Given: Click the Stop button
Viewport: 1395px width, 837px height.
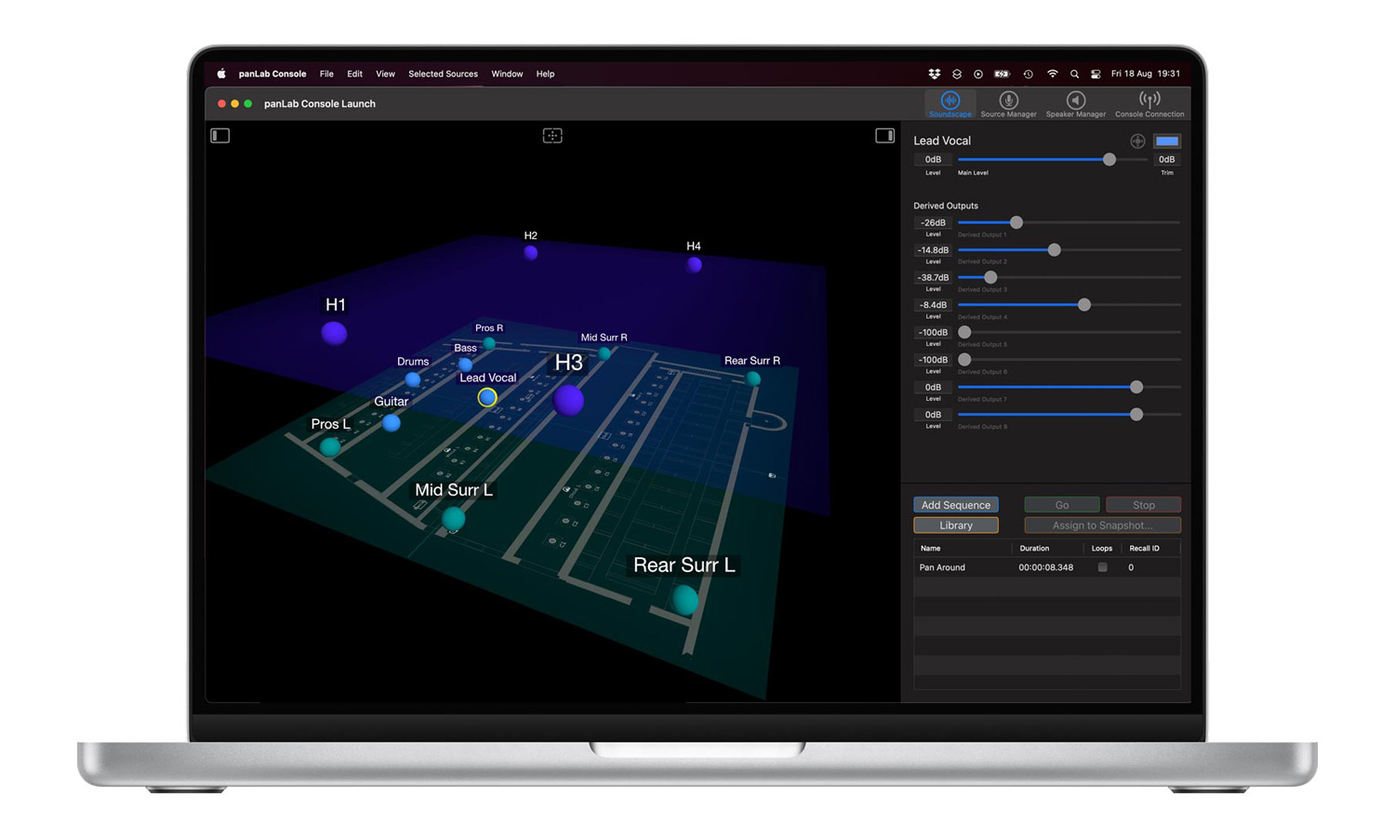Looking at the screenshot, I should pos(1144,505).
